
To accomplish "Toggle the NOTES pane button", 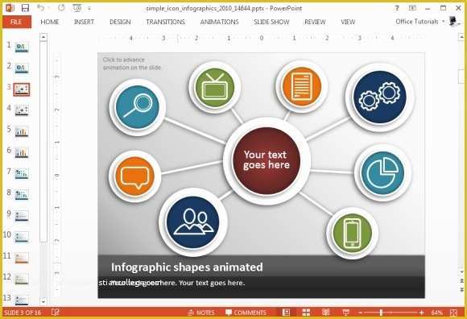I will 201,313.
